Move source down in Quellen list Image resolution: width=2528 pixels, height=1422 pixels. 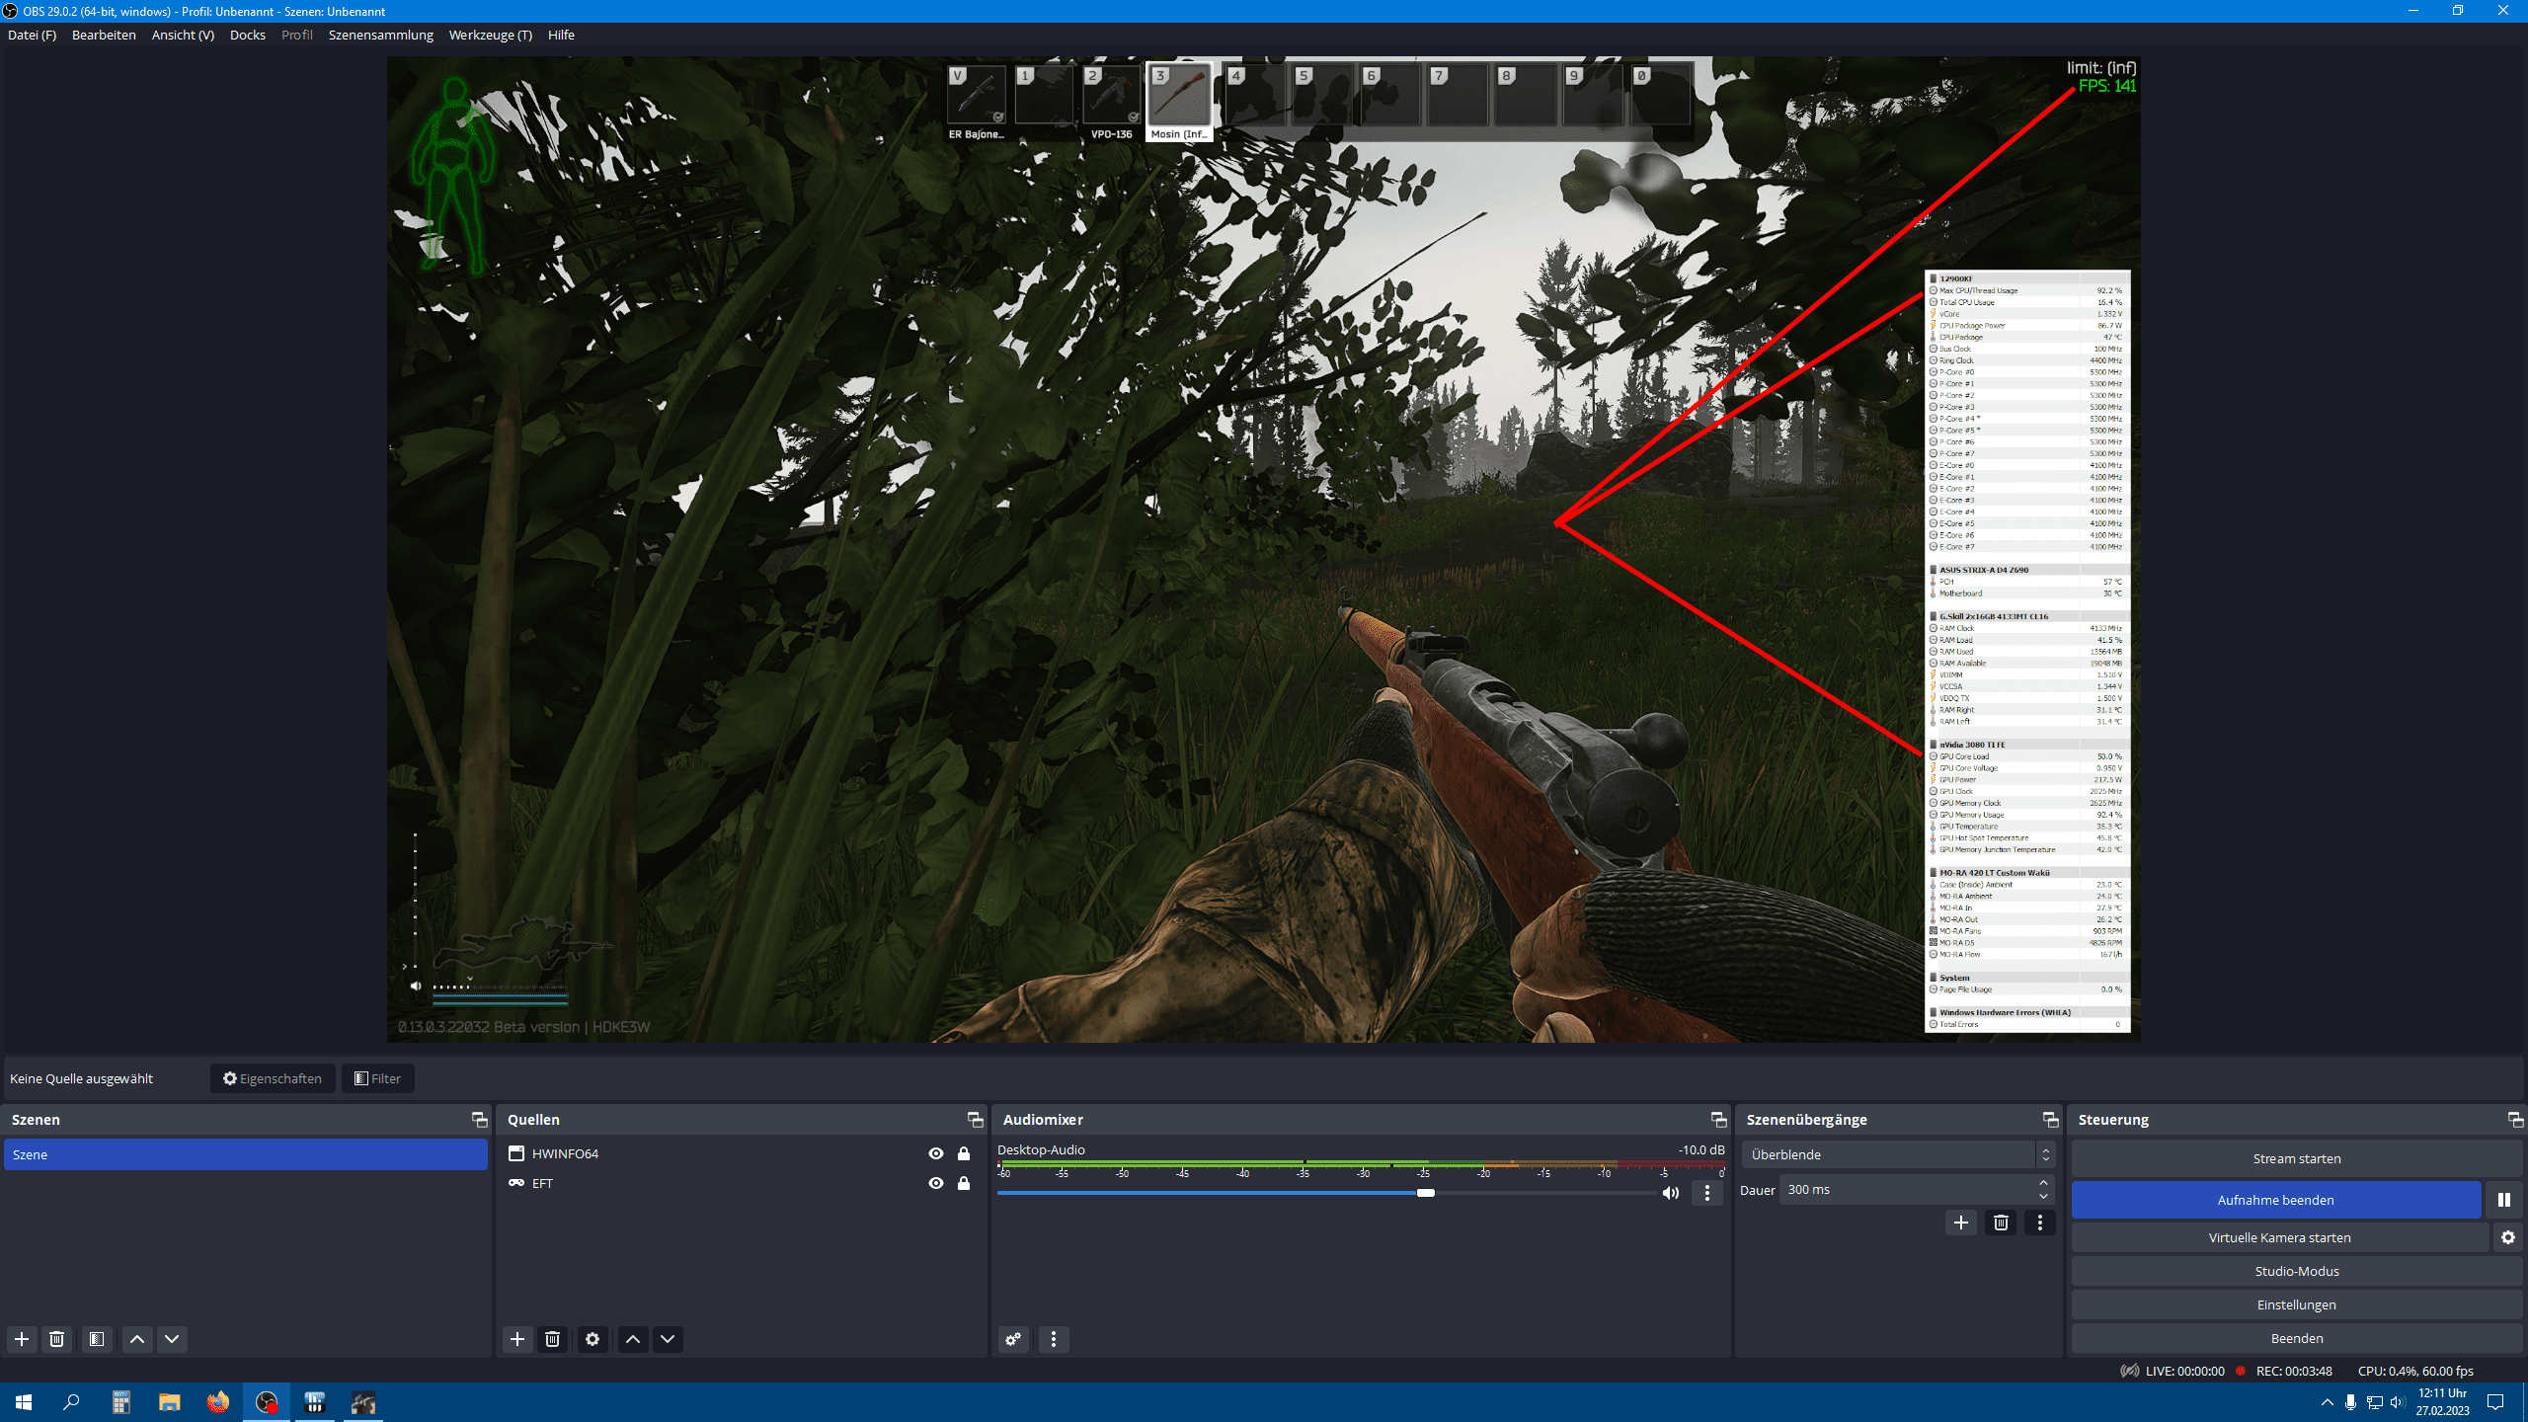tap(668, 1339)
